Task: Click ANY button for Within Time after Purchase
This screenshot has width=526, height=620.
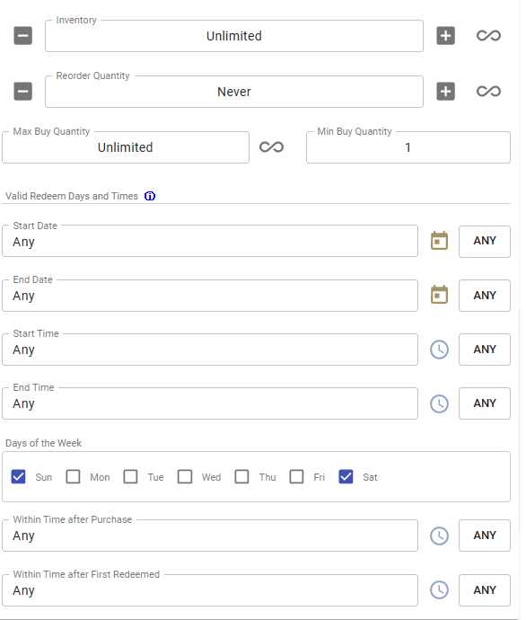Action: click(x=485, y=536)
